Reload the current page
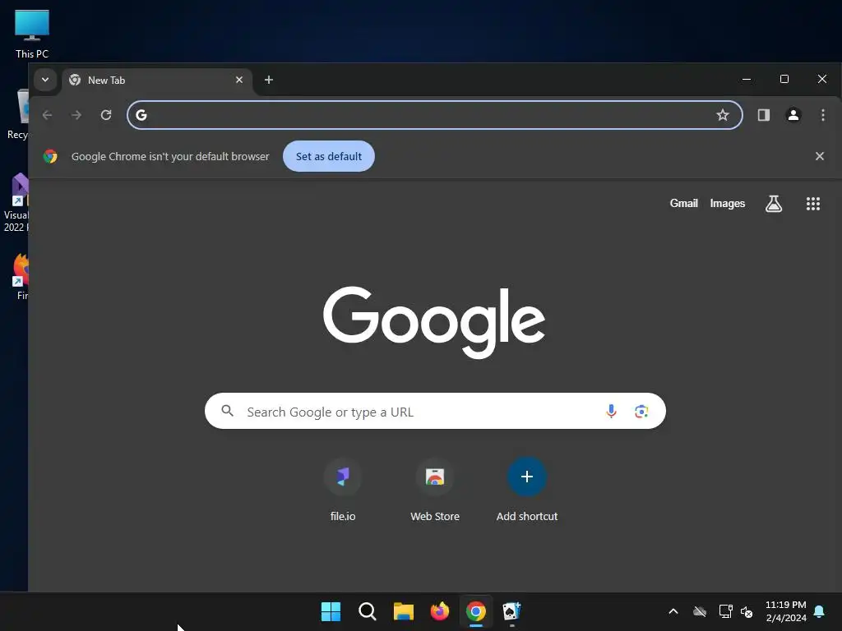842x631 pixels. [x=106, y=115]
